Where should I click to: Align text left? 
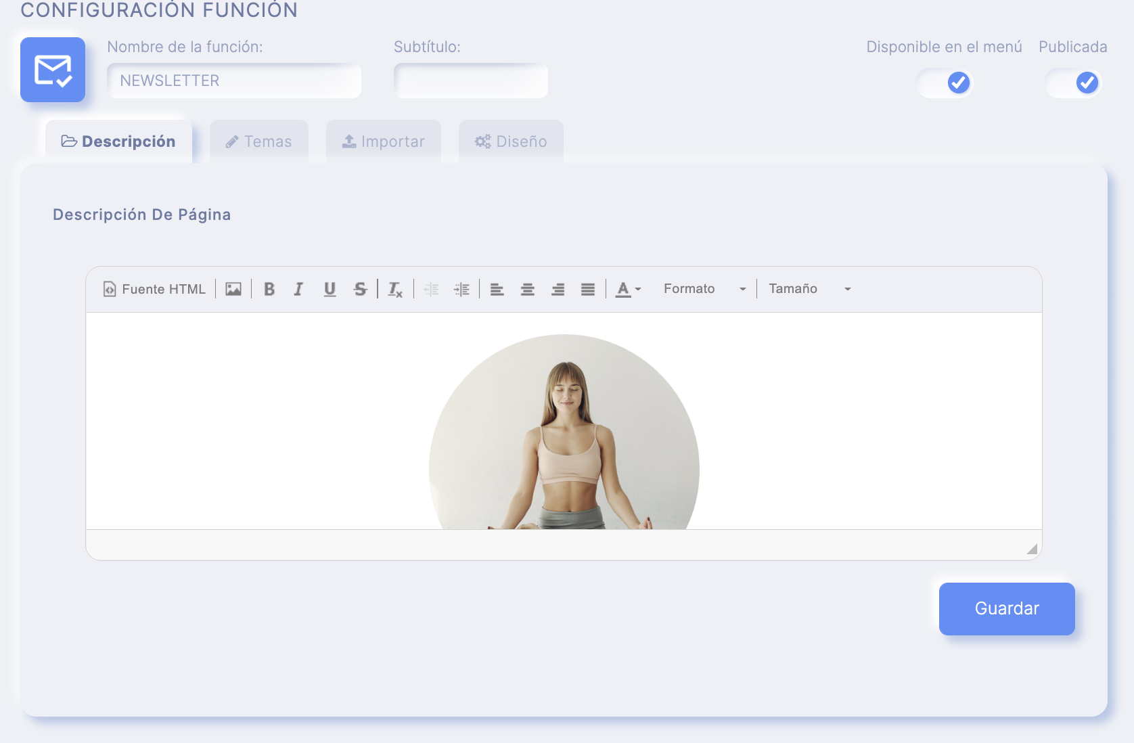pyautogui.click(x=497, y=289)
